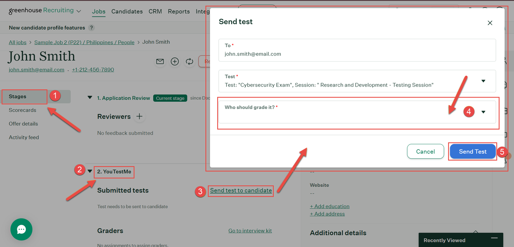The height and width of the screenshot is (247, 514).
Task: Minimize the Recently Viewed panel
Action: coord(494,238)
